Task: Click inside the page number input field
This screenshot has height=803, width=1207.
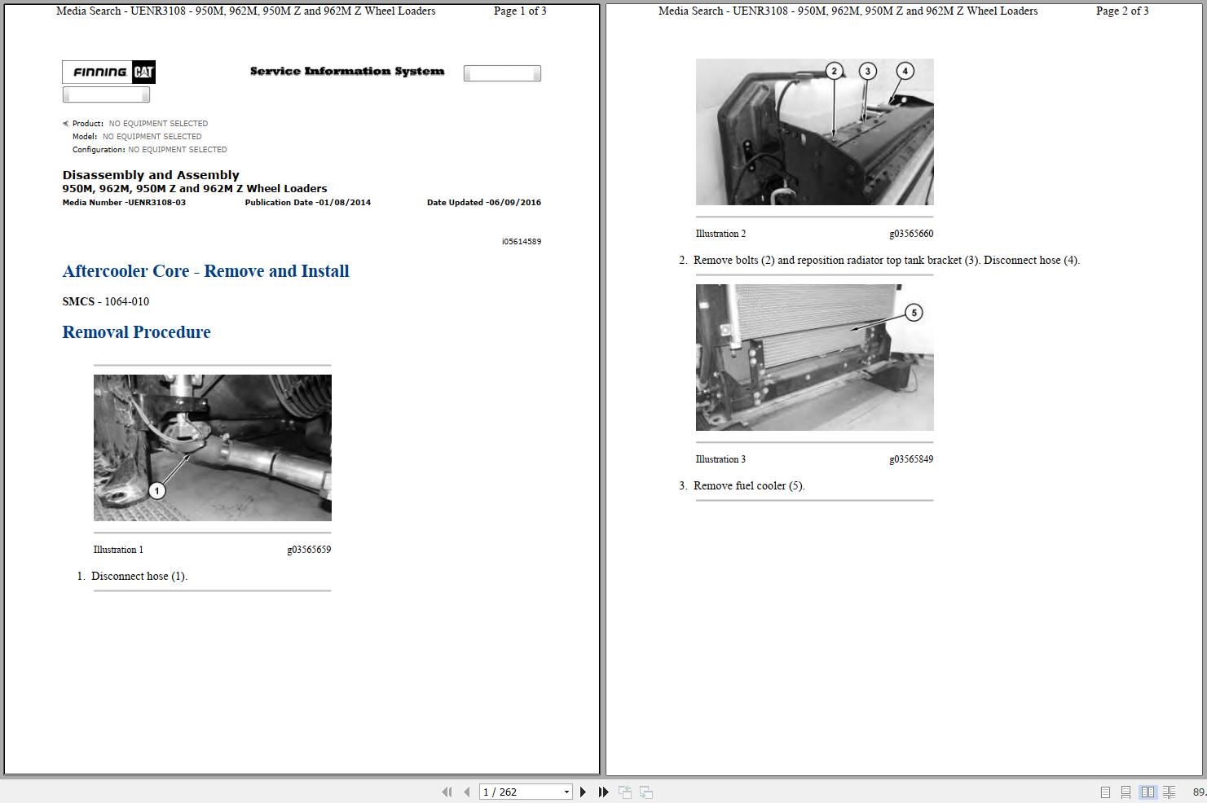Action: (513, 791)
